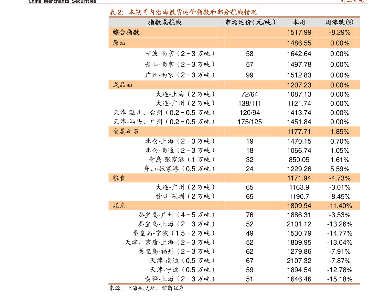Click the value 1486.55 in 原油 row
This screenshot has width=385, height=298.
tap(299, 43)
